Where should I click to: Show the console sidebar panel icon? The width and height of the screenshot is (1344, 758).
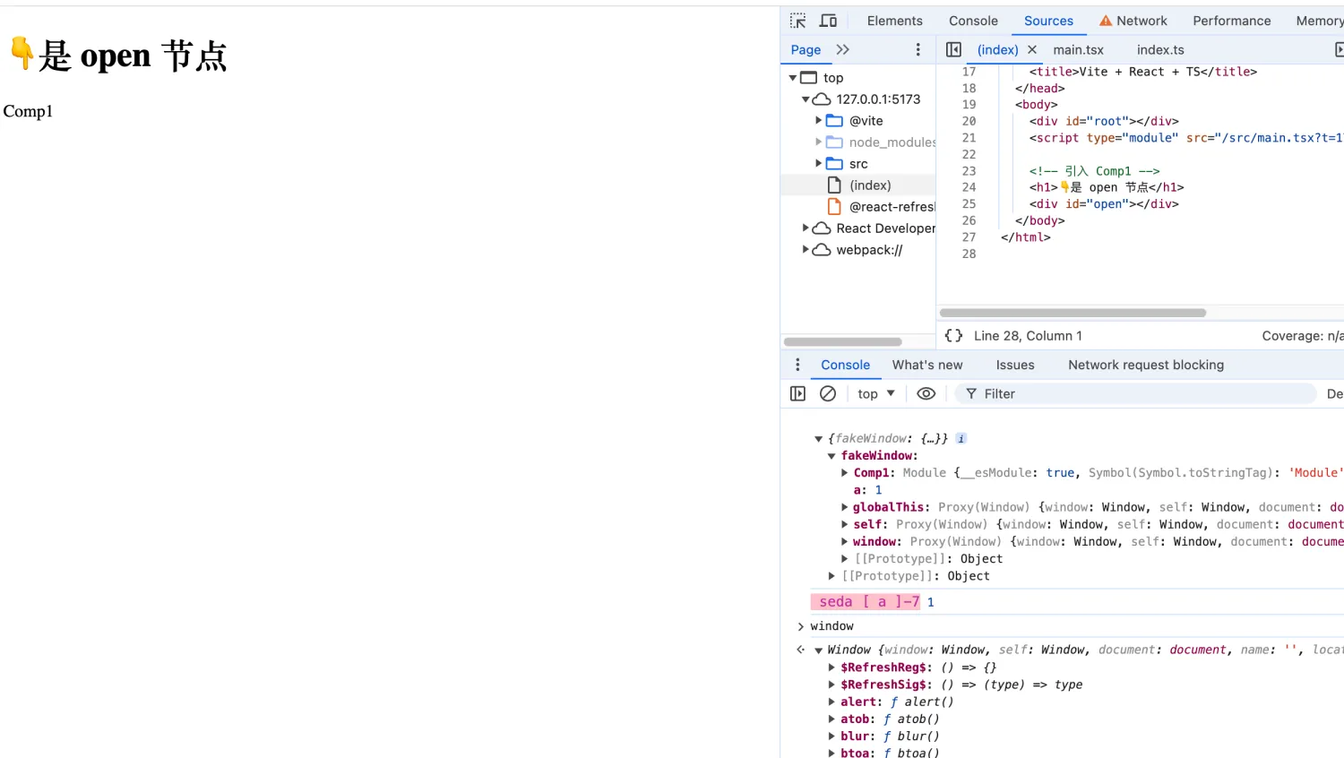pyautogui.click(x=797, y=393)
